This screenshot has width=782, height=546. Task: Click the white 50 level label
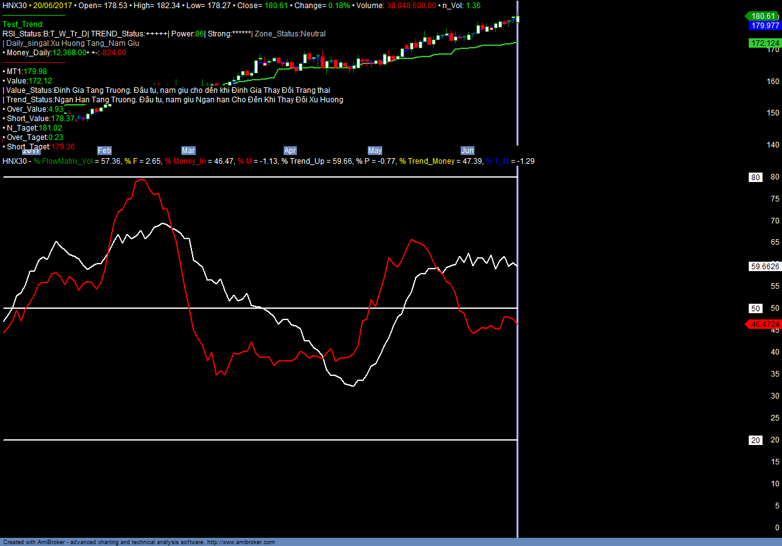(756, 308)
